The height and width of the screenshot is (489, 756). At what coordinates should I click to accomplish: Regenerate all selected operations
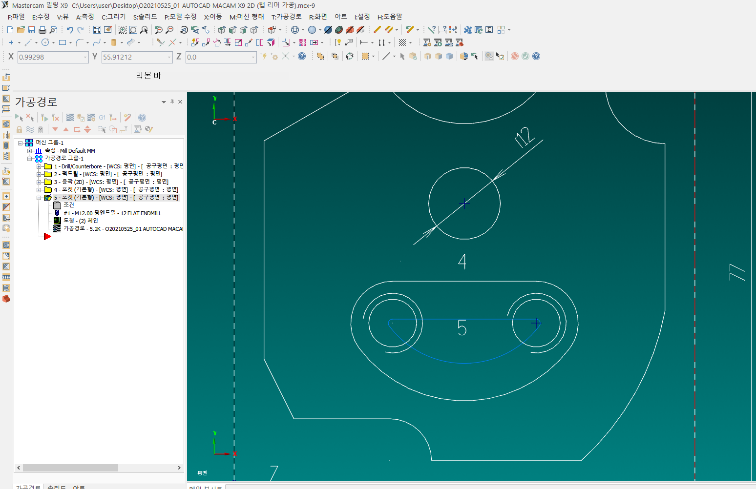point(44,118)
